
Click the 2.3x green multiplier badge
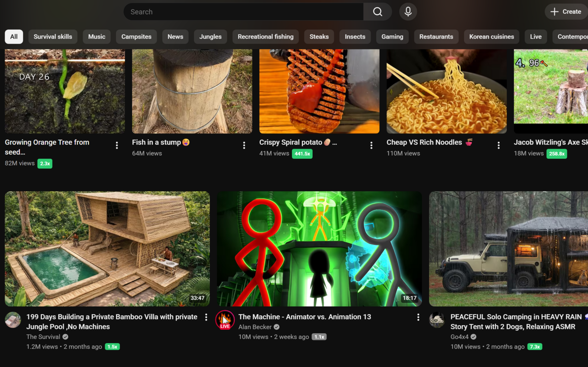click(45, 163)
